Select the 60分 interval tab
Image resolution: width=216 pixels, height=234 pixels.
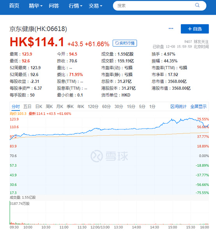pos(106,107)
